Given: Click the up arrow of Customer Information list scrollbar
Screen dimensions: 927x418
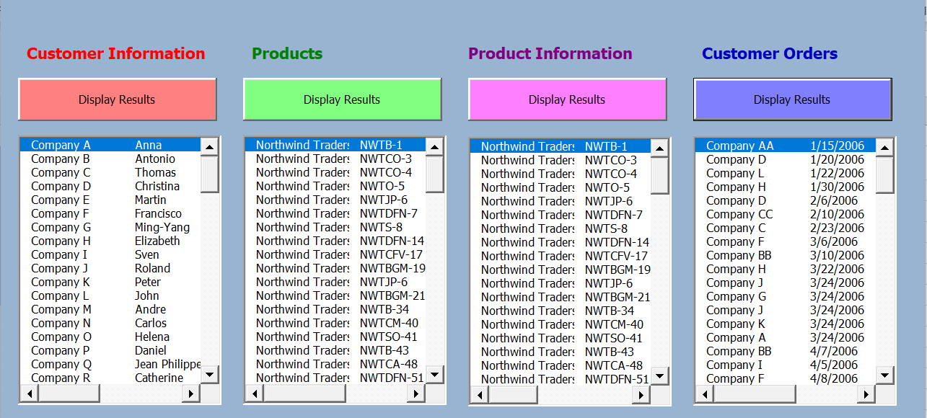Looking at the screenshot, I should coord(210,146).
